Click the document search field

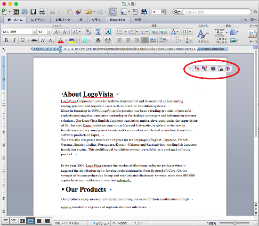click(x=217, y=12)
